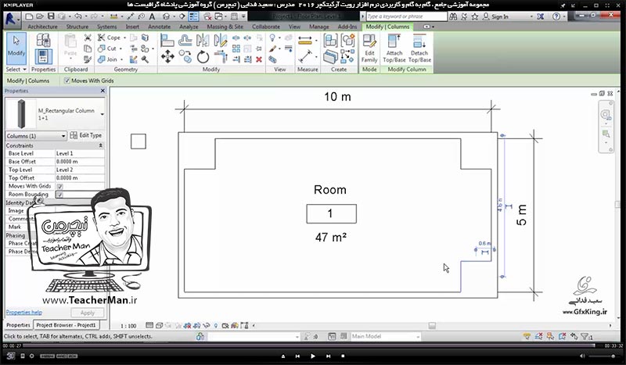Click the Open folder icon in quick access toolbar
The height and width of the screenshot is (365, 626).
click(40, 16)
